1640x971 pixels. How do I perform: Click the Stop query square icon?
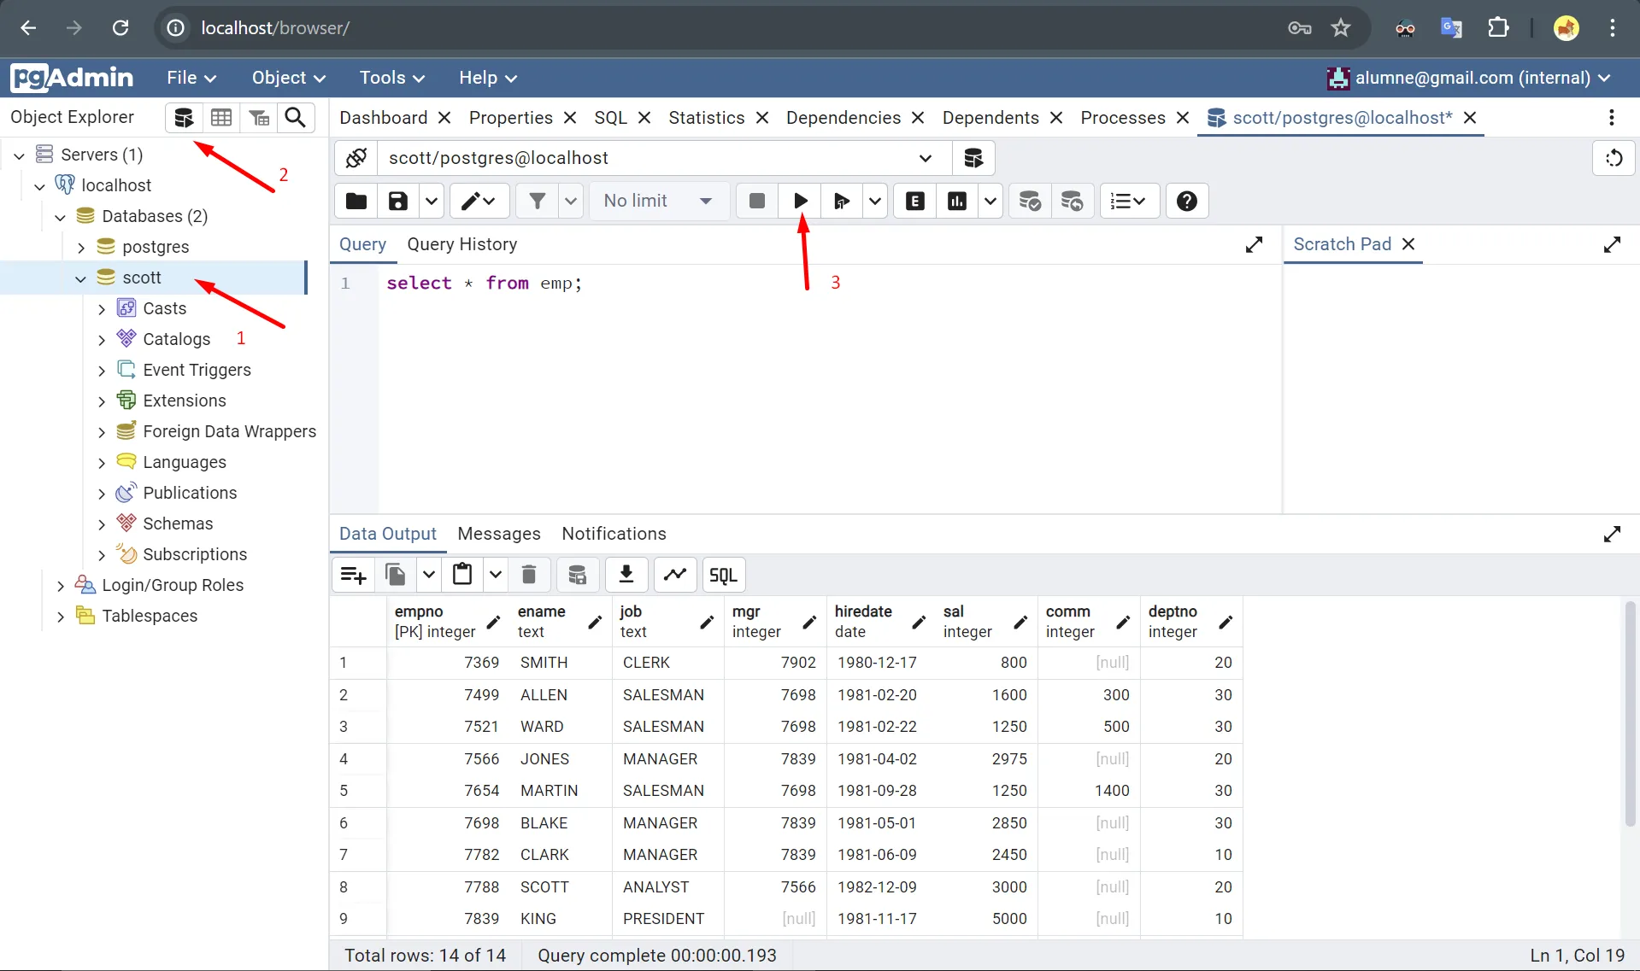coord(756,201)
